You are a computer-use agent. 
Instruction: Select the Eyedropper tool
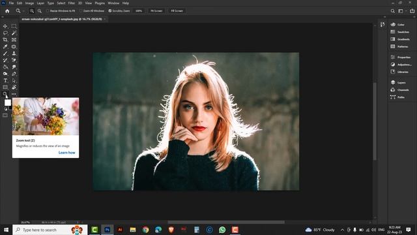[5, 46]
